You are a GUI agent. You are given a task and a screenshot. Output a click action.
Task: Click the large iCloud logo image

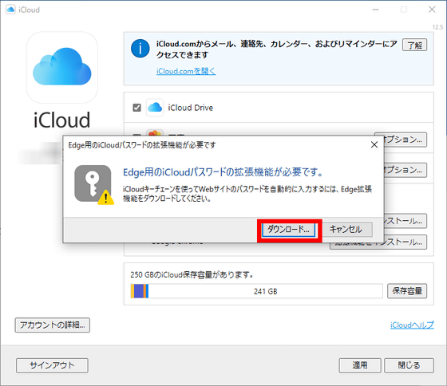(62, 67)
